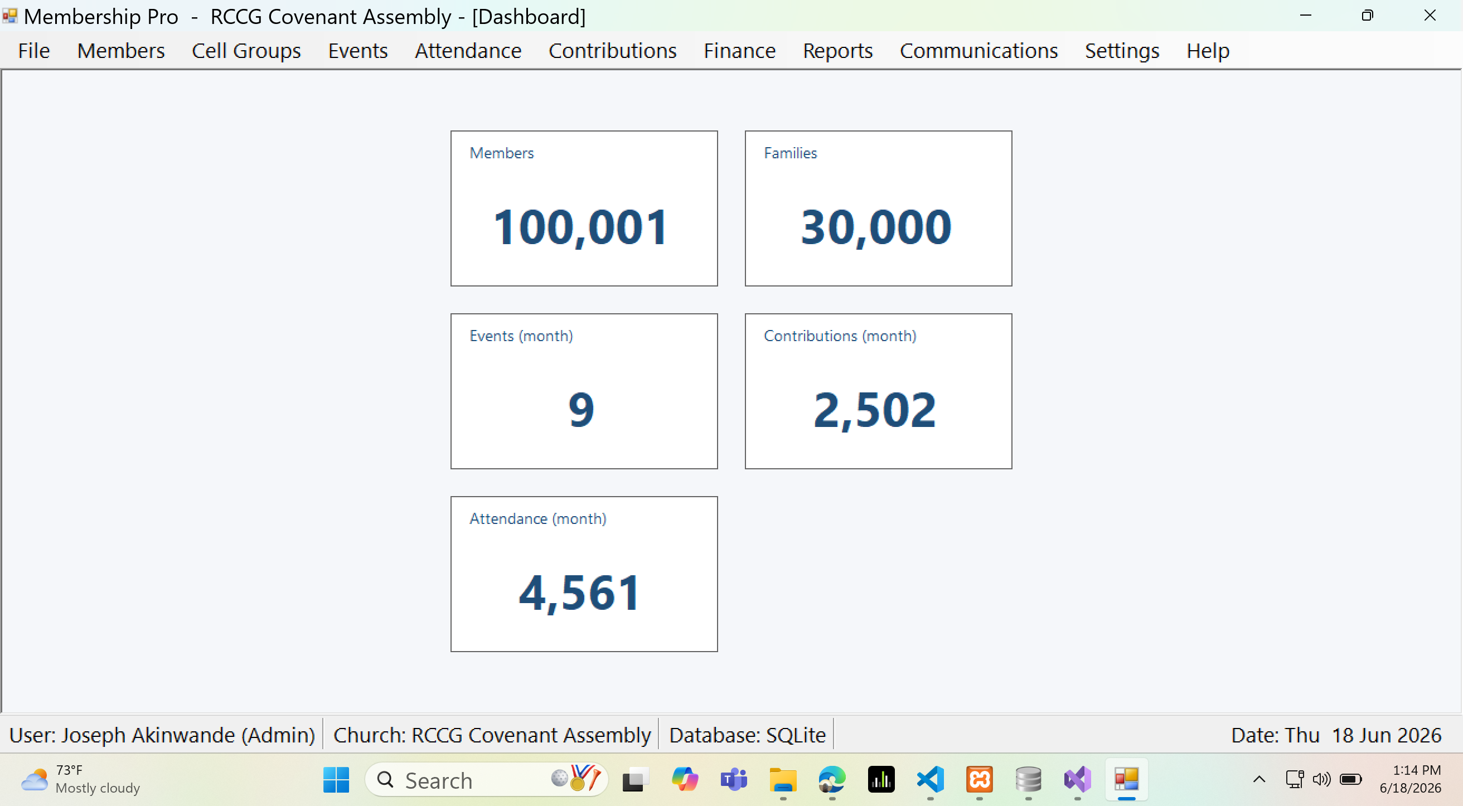Open the weather widget showing 73°F
Viewport: 1463px width, 806px height.
pyautogui.click(x=80, y=779)
